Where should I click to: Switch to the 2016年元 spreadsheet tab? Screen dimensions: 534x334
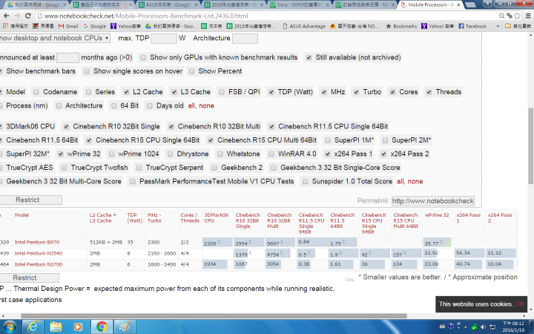234,4
